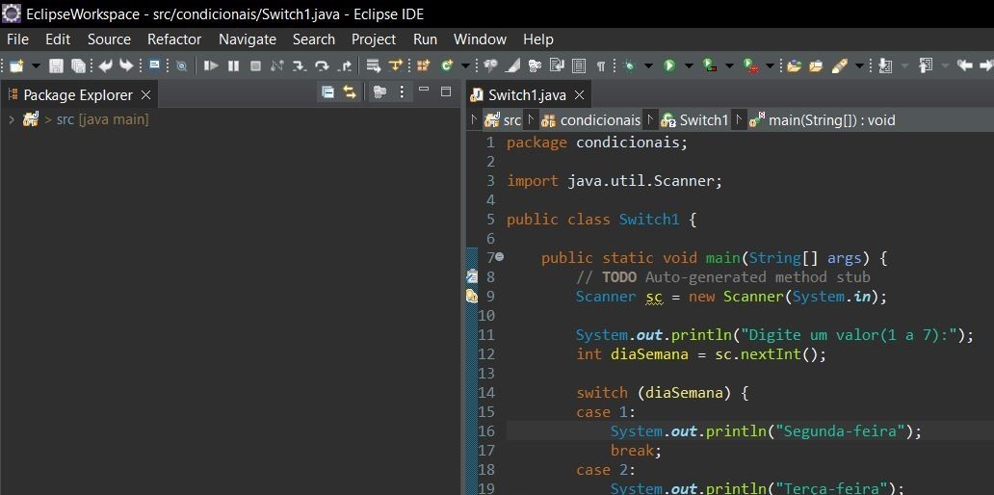994x495 pixels.
Task: Click the condicionais breadcrumb segment
Action: tap(592, 120)
